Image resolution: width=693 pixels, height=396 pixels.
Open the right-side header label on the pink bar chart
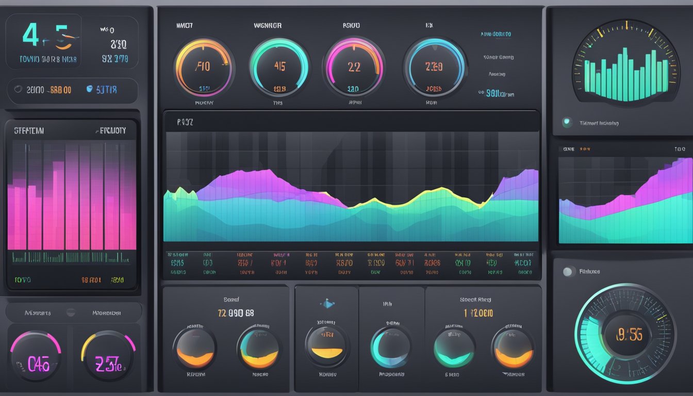click(x=111, y=131)
